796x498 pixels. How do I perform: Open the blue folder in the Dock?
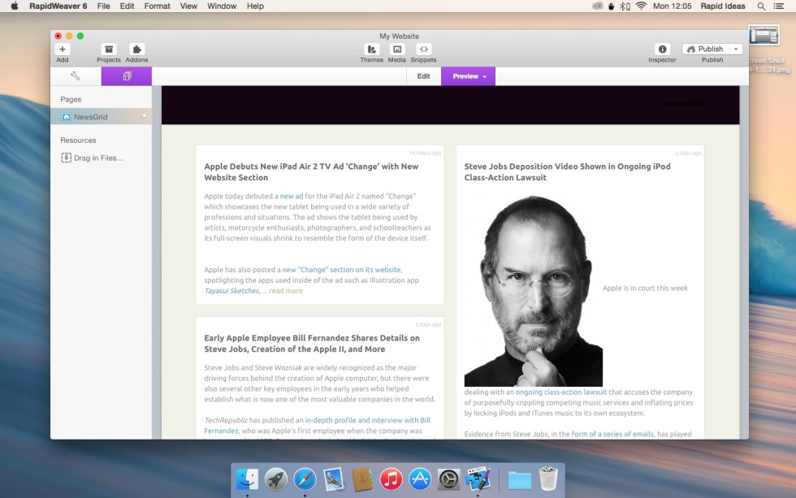click(519, 480)
